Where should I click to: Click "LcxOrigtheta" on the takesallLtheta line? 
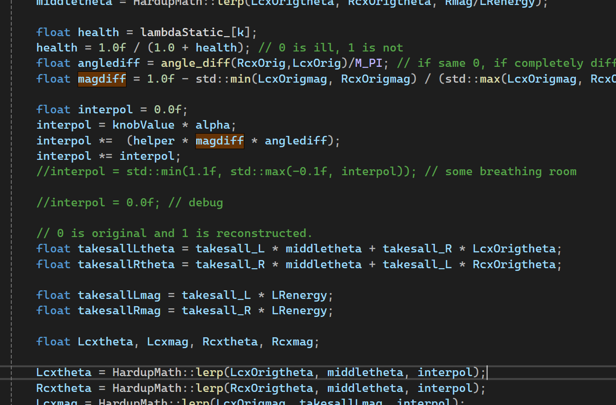pos(514,249)
